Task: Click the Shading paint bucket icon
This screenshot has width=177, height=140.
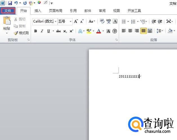Action: click(x=170, y=31)
